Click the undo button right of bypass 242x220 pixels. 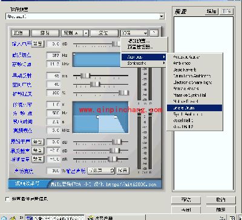click(45, 33)
